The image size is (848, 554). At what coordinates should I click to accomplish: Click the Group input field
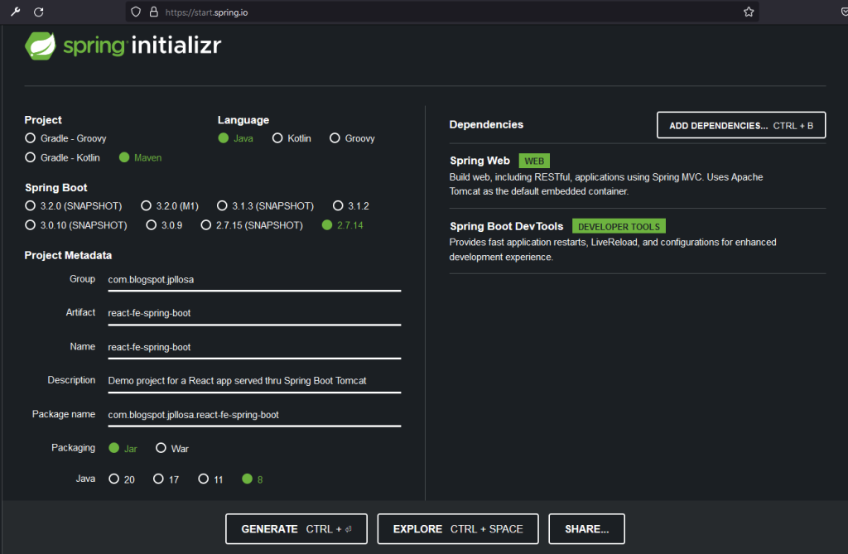(x=253, y=280)
